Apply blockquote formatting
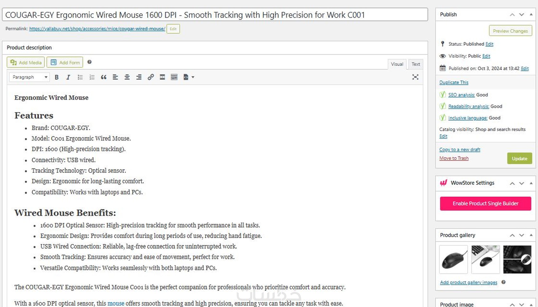Image resolution: width=538 pixels, height=307 pixels. 103,77
